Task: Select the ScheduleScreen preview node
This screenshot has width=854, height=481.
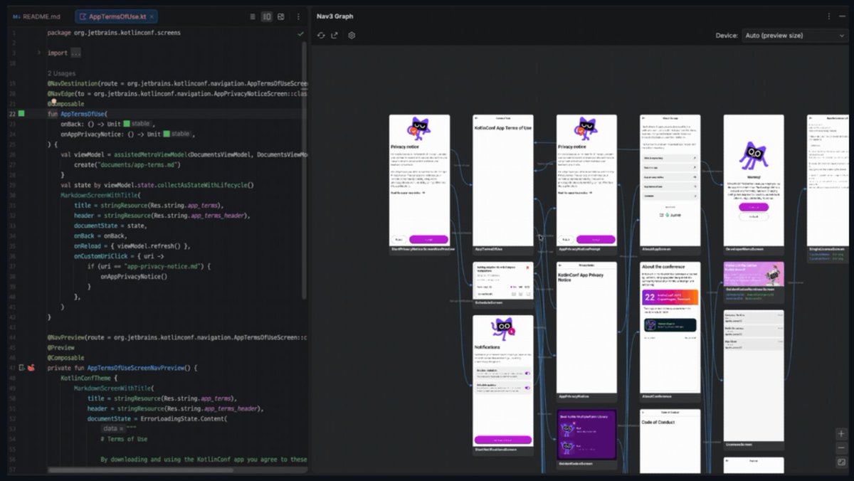Action: coord(503,284)
